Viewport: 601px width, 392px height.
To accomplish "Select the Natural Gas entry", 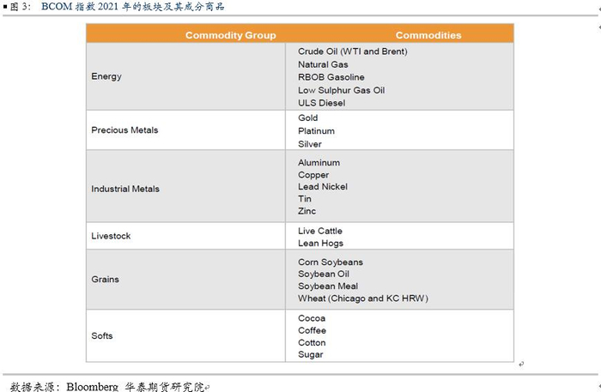I will pos(323,64).
